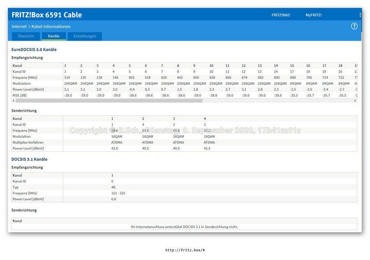Screen dimensions: 370x260
Task: Click the DOCSIS 3.1 power level 0.6
Action: (113, 199)
